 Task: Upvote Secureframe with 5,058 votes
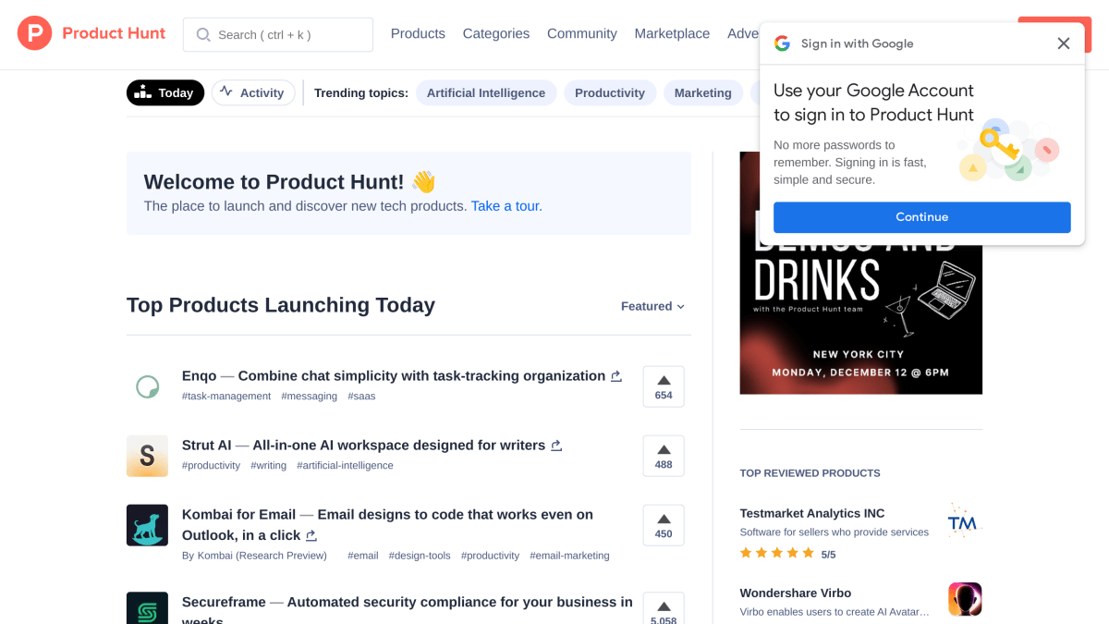[x=664, y=608]
